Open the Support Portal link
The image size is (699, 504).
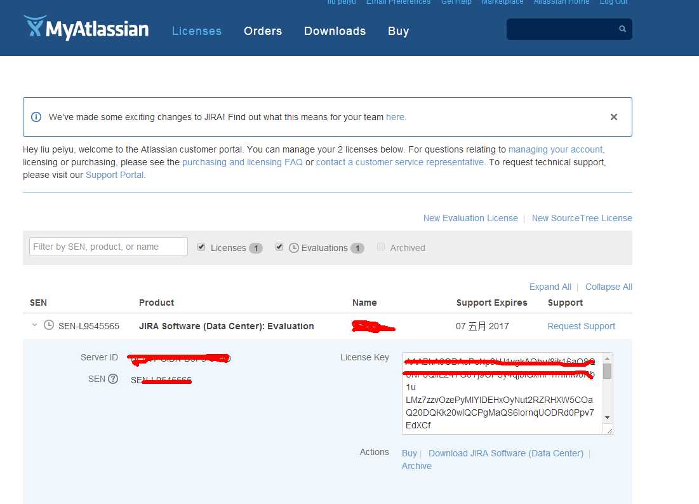[x=114, y=175]
